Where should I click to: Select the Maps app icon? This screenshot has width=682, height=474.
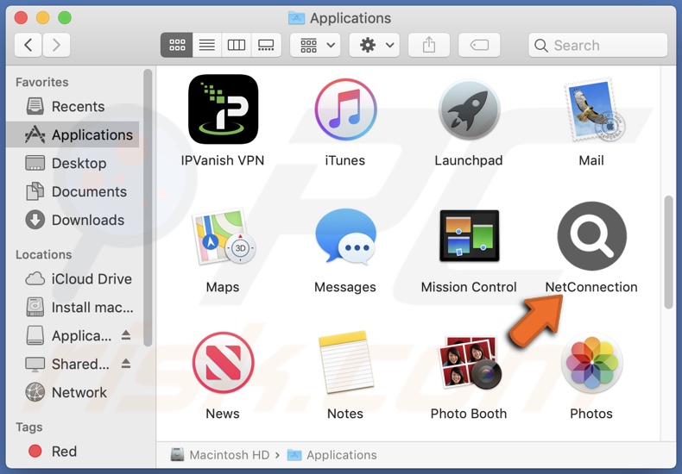coord(223,236)
